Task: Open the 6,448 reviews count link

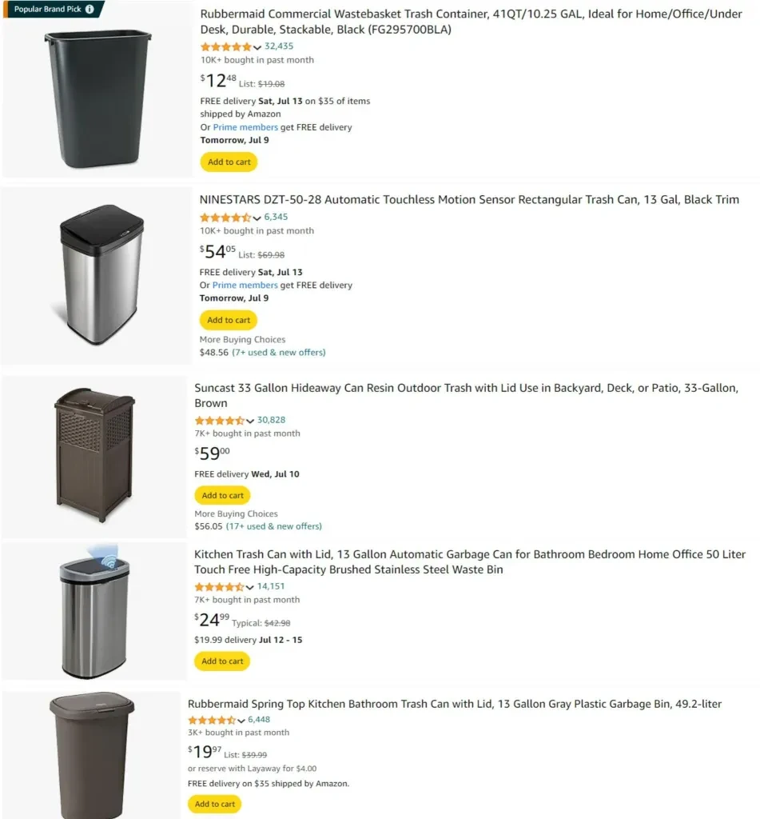Action: tap(259, 720)
